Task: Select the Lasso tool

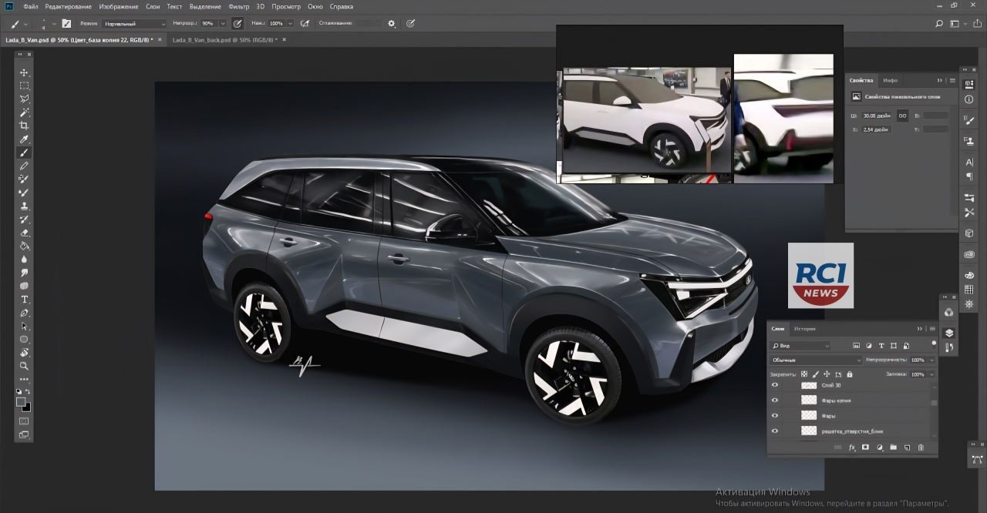Action: click(24, 99)
